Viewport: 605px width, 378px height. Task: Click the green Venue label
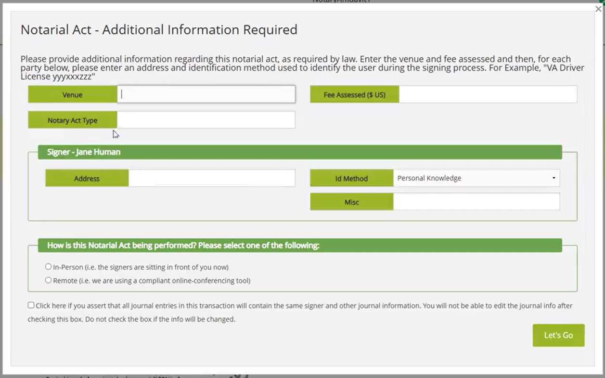[x=73, y=95]
